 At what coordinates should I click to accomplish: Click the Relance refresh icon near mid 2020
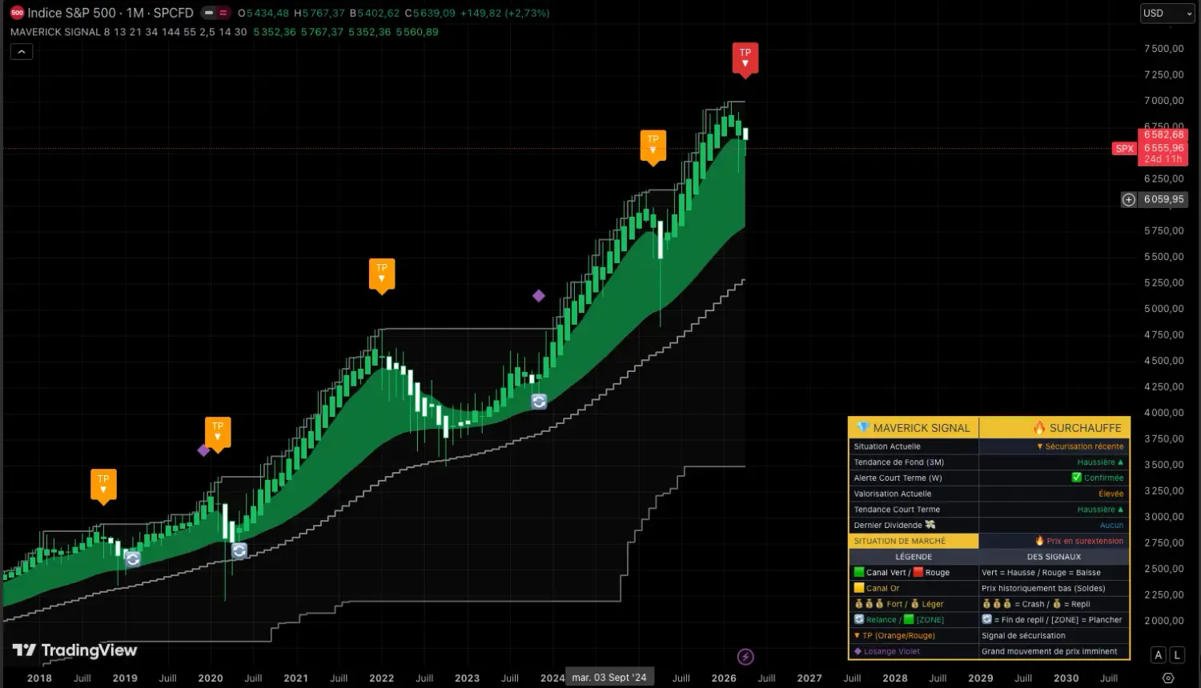click(x=239, y=550)
